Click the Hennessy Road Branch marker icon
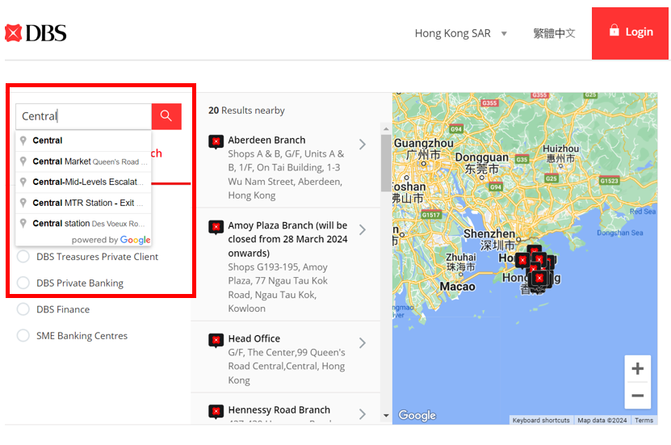Screen dimensions: 671x445 click(216, 411)
